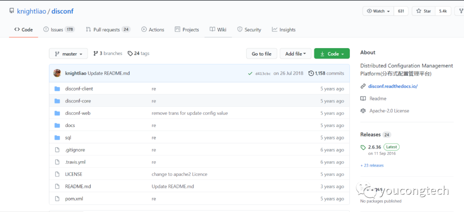Show + 23 releases
464x212 pixels.
372,166
